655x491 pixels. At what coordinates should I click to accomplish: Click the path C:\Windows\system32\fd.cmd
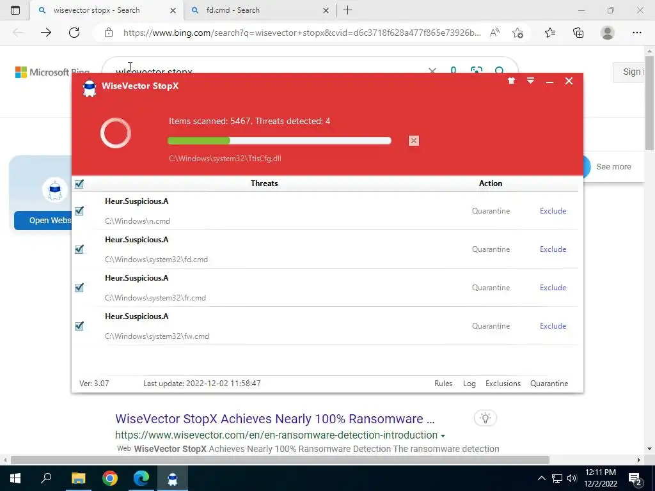coord(156,260)
